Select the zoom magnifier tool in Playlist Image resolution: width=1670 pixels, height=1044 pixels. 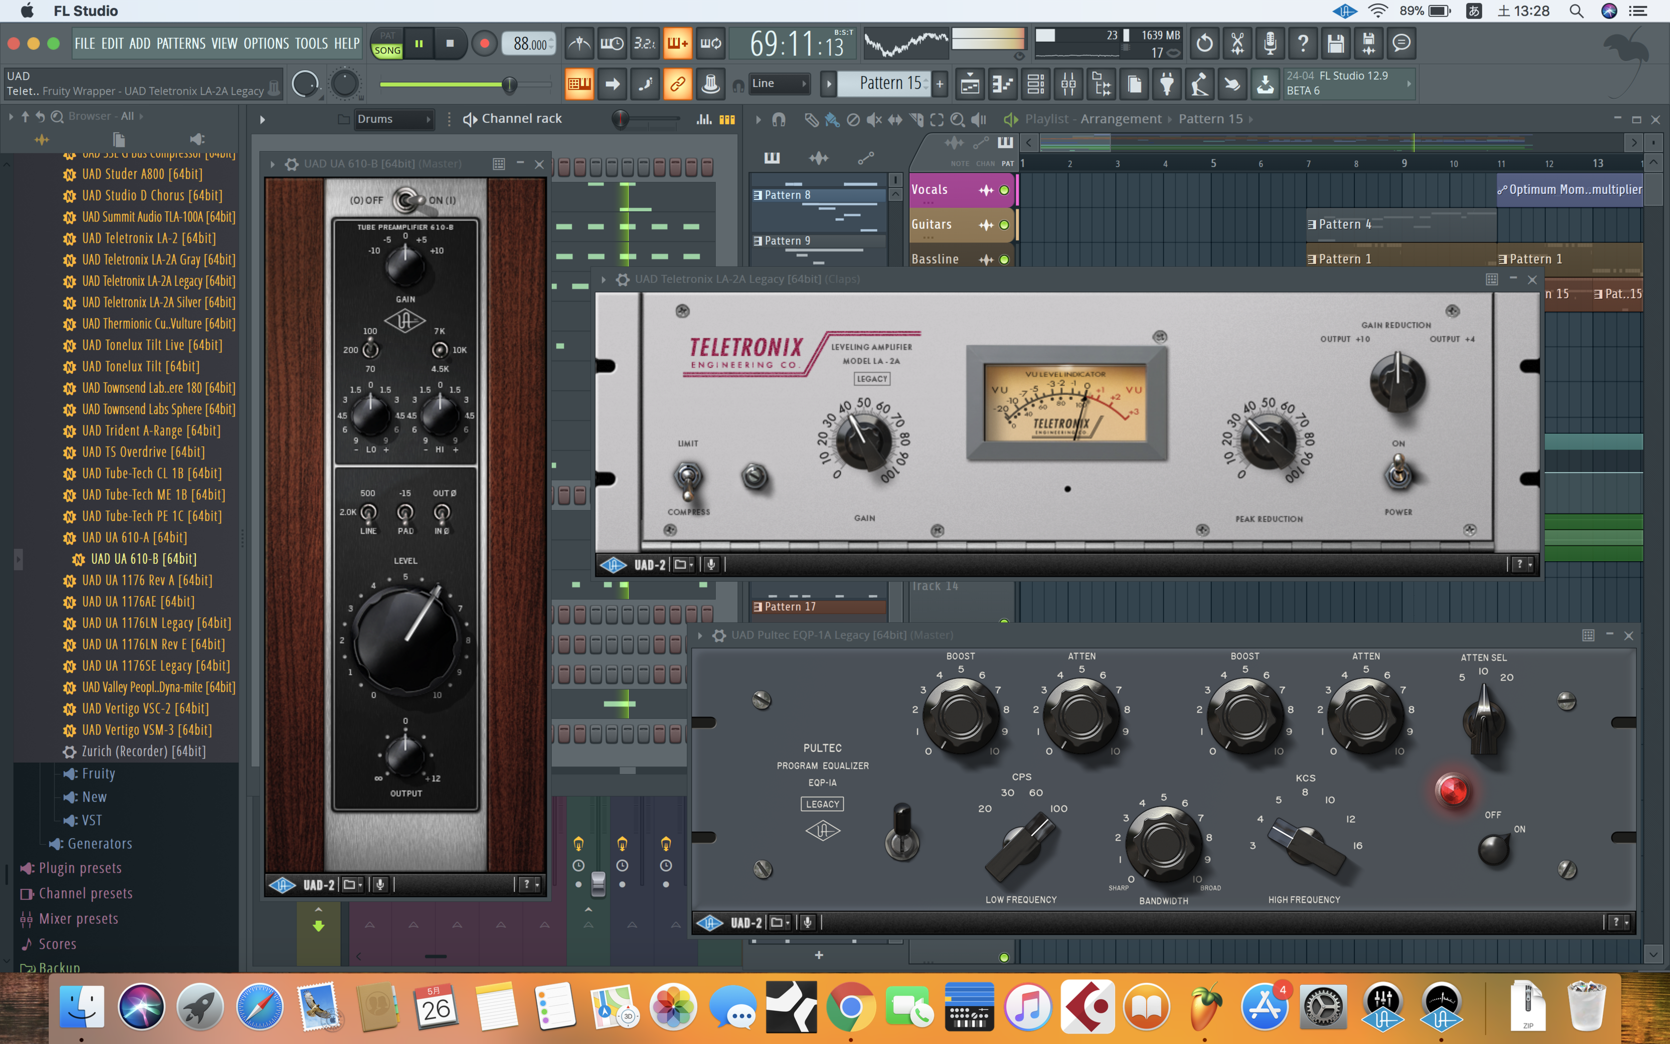tap(957, 119)
